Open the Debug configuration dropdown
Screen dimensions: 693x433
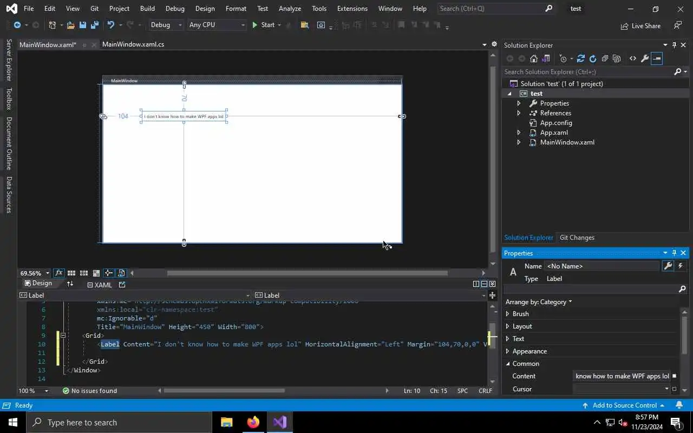(x=166, y=25)
